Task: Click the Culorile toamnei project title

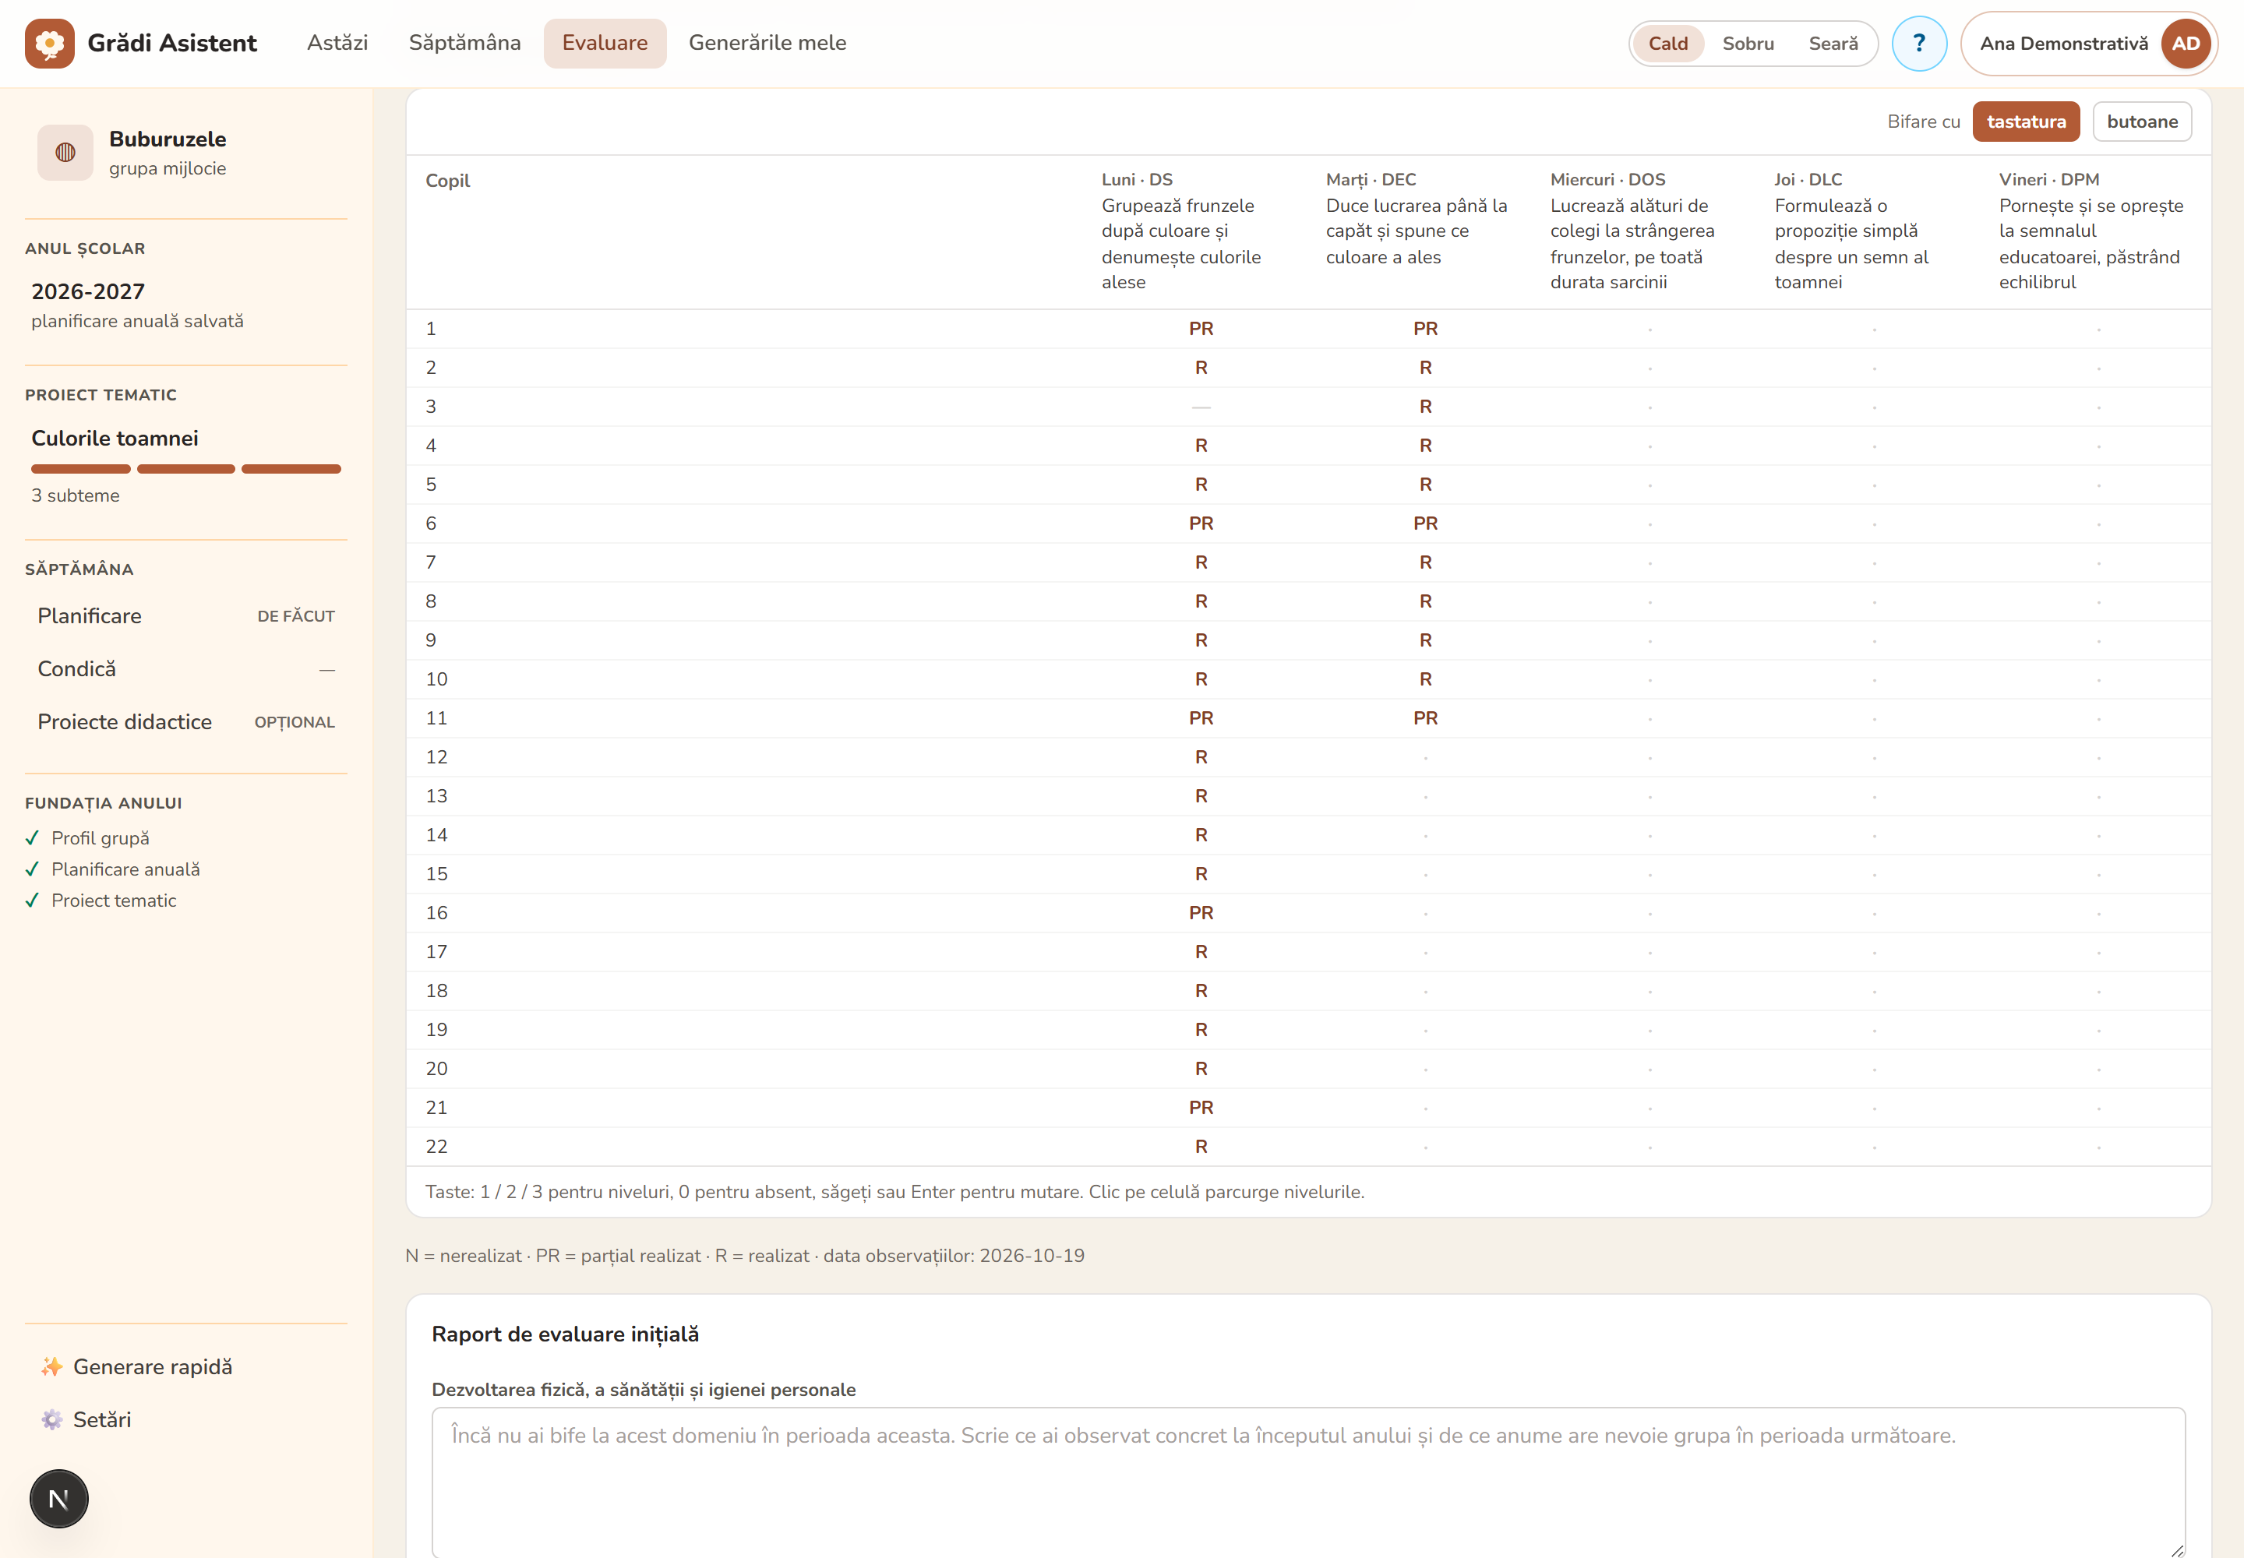Action: (115, 439)
